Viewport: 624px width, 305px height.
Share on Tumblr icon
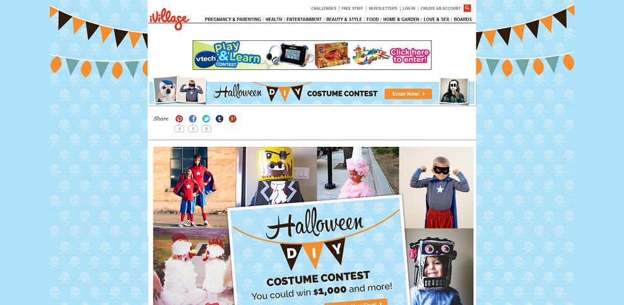point(220,118)
